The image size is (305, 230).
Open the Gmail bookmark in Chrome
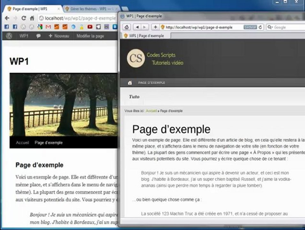coord(48,27)
